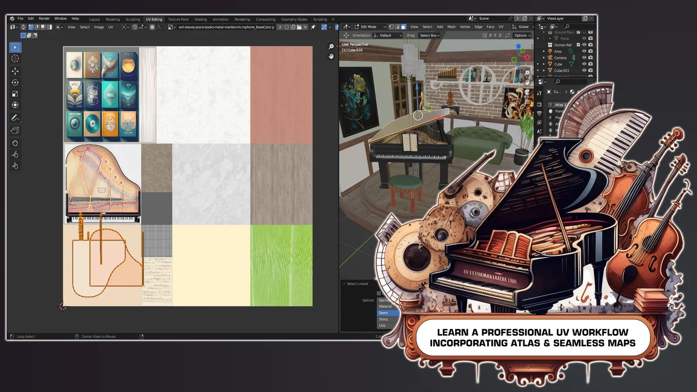Choose the Rotate tool in UV editor

15,82
